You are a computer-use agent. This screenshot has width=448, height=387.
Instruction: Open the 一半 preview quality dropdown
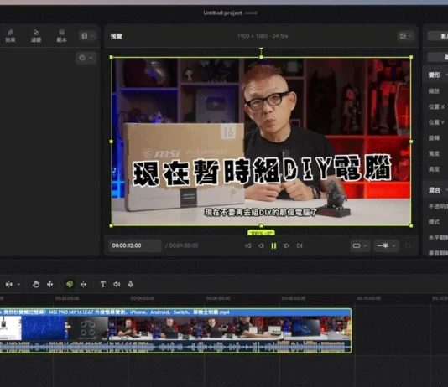386,245
